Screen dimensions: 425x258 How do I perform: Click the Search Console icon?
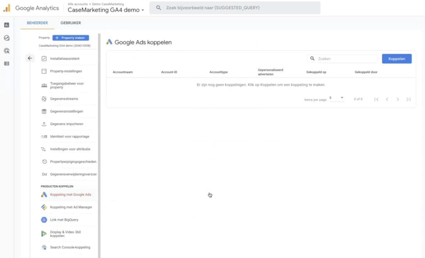click(x=44, y=248)
